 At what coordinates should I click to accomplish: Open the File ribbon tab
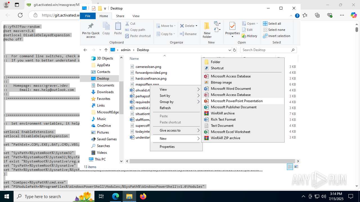[88, 16]
